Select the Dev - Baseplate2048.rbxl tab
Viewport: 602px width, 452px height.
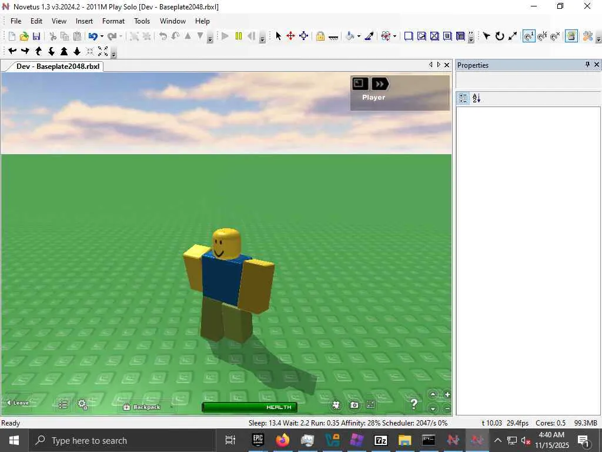coord(58,66)
